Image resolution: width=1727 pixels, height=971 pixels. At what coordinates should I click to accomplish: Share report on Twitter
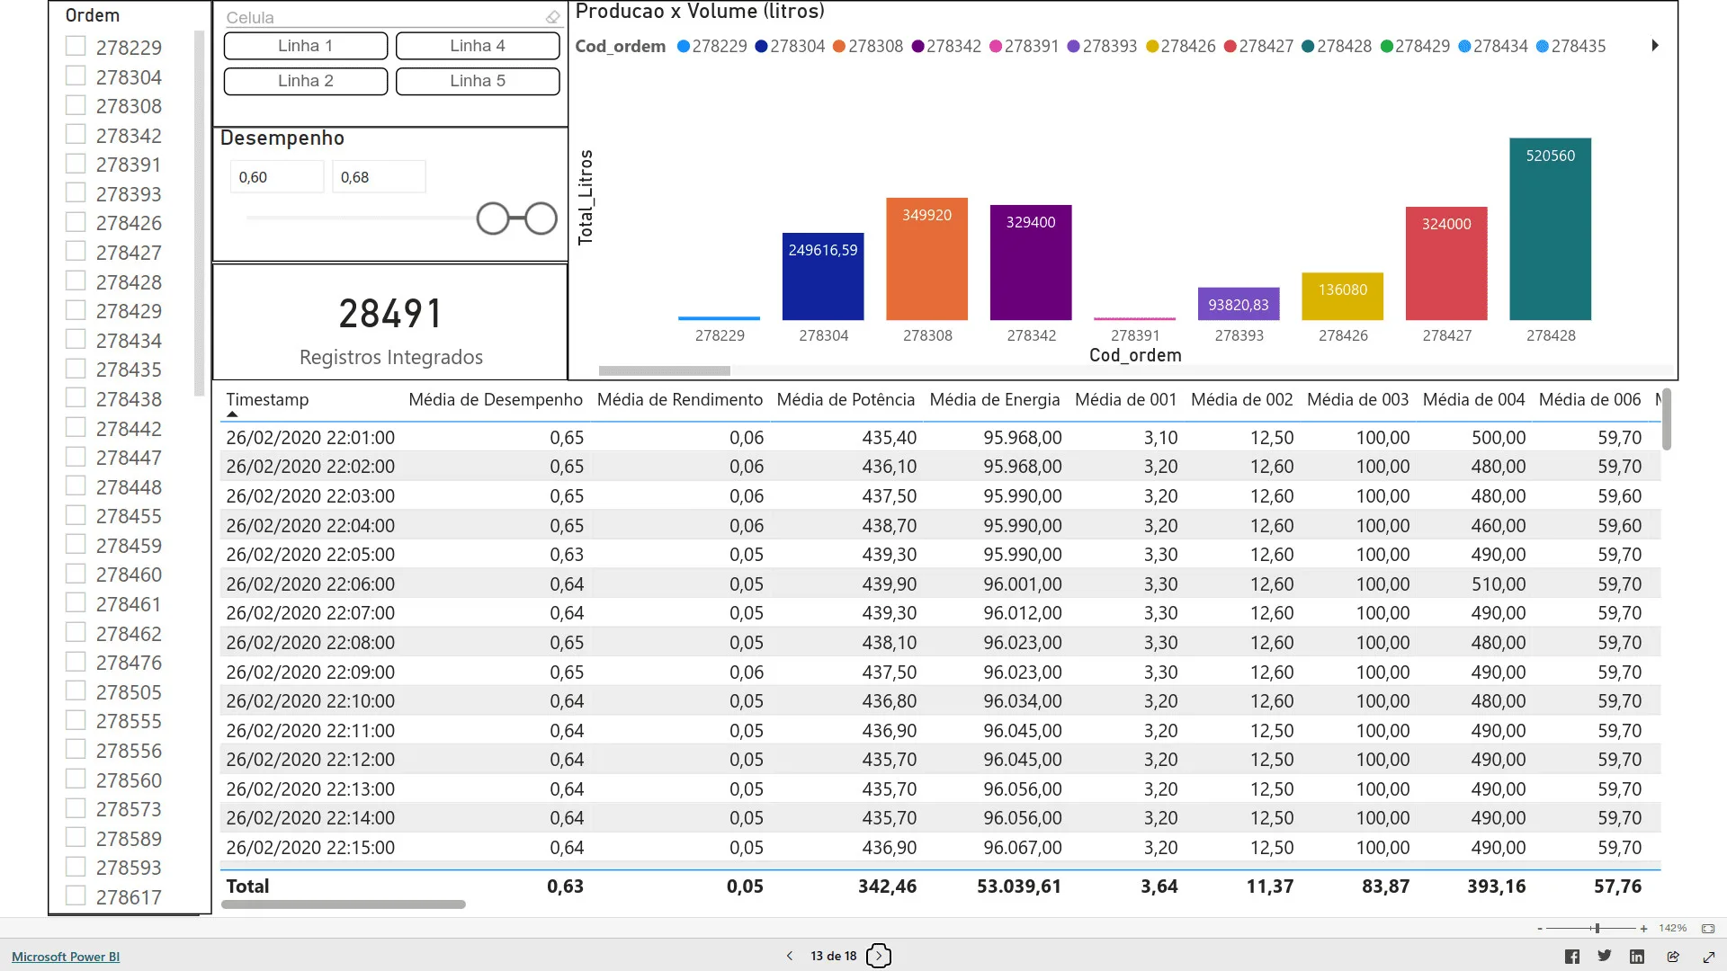point(1604,957)
